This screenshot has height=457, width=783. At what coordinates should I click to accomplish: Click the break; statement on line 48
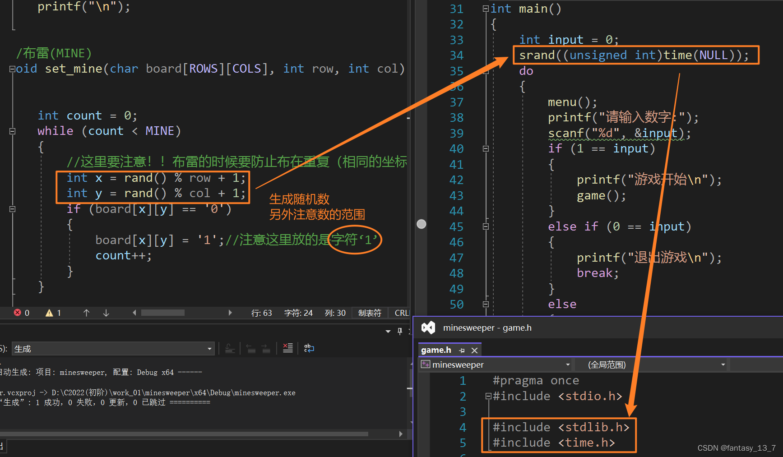coord(598,273)
